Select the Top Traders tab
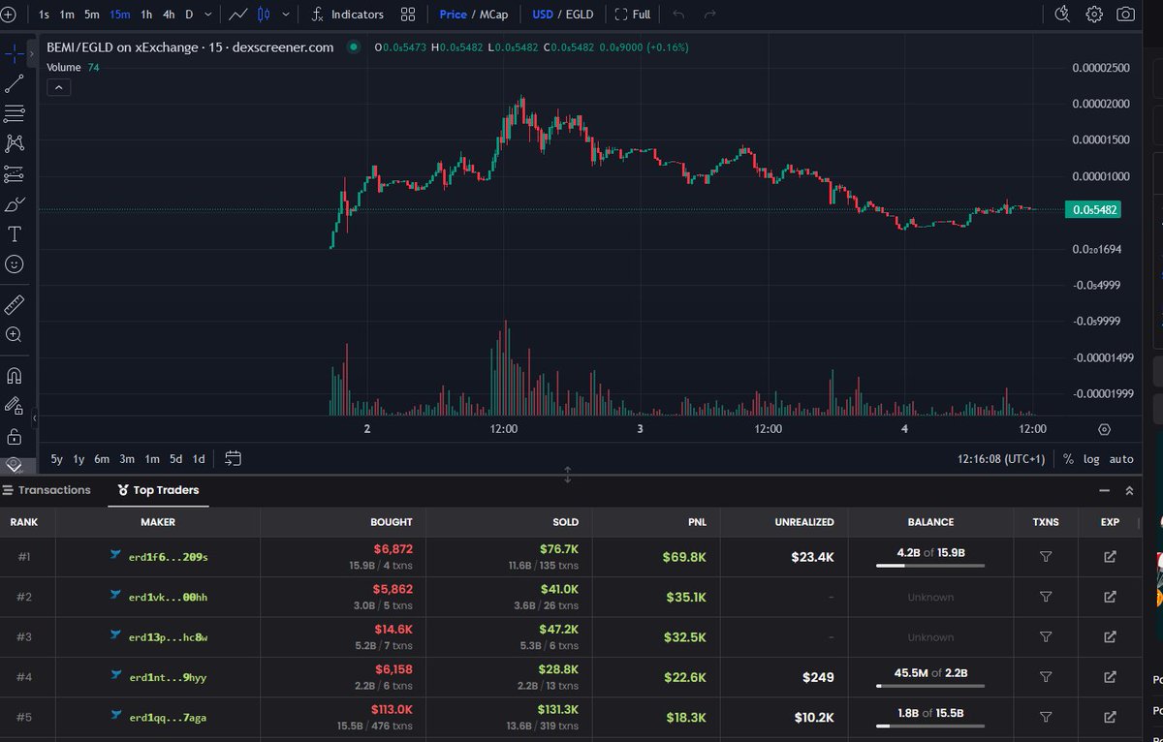The height and width of the screenshot is (742, 1163). 158,490
